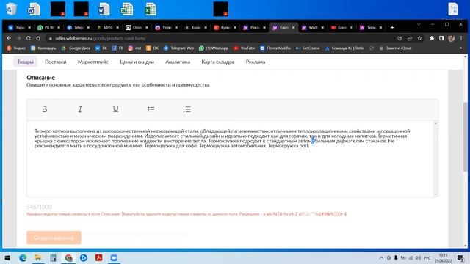Apply underline formatting in description editor
470x264 pixels.
pos(116,109)
